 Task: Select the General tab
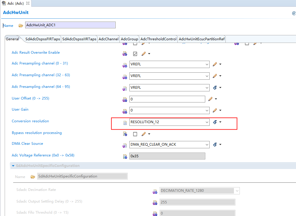[13, 39]
